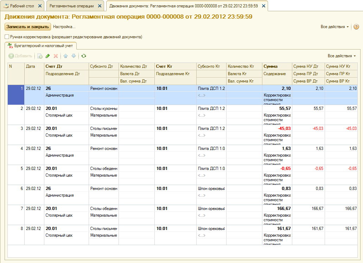
Task: Close the Регламентные операции tab
Action: coord(100,6)
